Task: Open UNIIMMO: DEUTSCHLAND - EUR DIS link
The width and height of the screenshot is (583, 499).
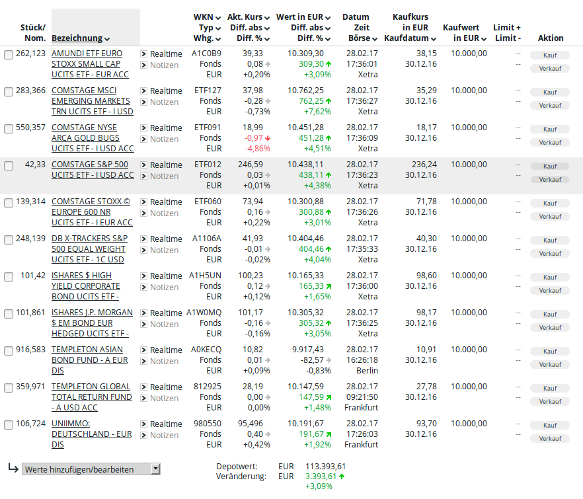Action: coord(91,434)
